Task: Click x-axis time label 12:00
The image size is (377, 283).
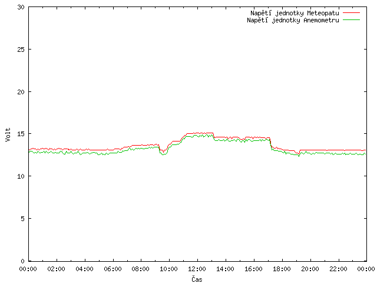Action: pyautogui.click(x=197, y=269)
